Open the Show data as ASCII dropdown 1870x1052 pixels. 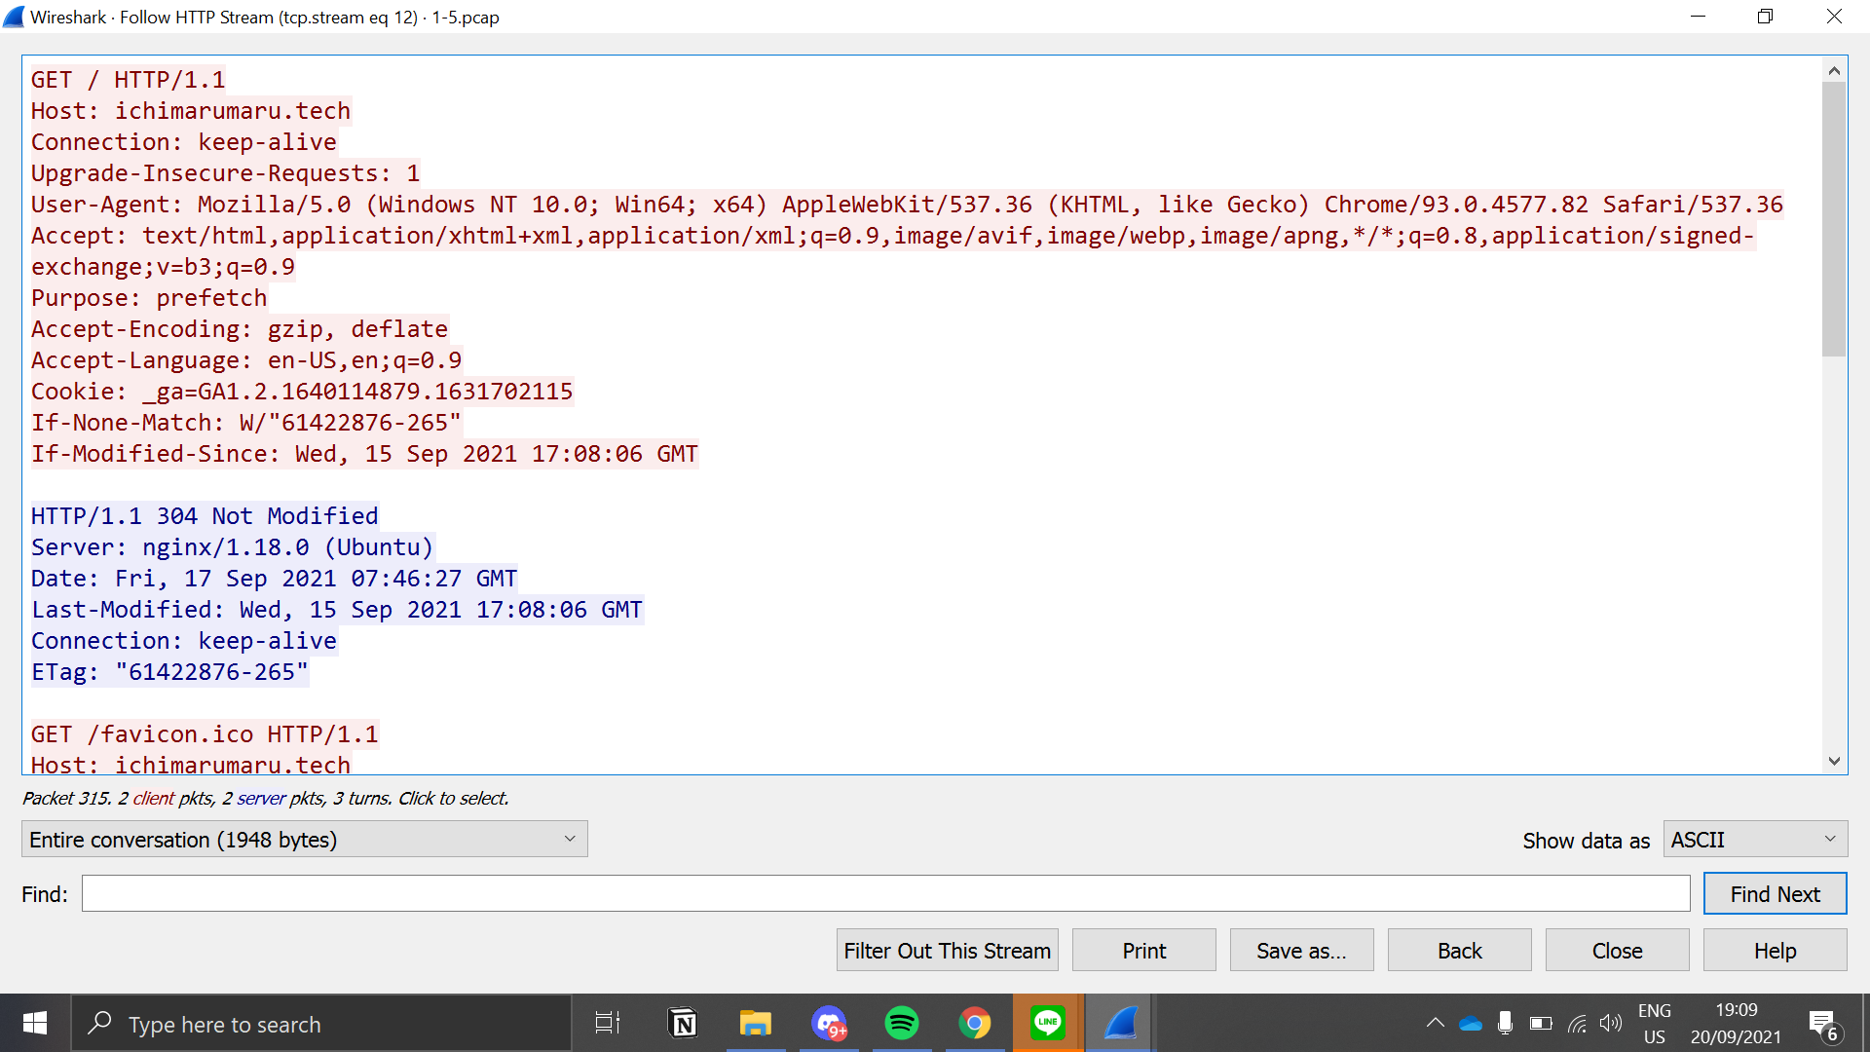click(1754, 840)
